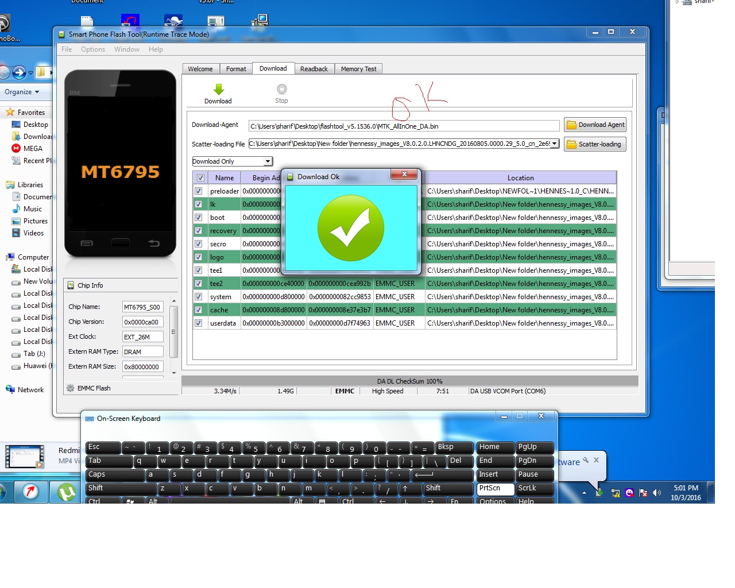Uncheck the recovery partition checkbox

[198, 231]
